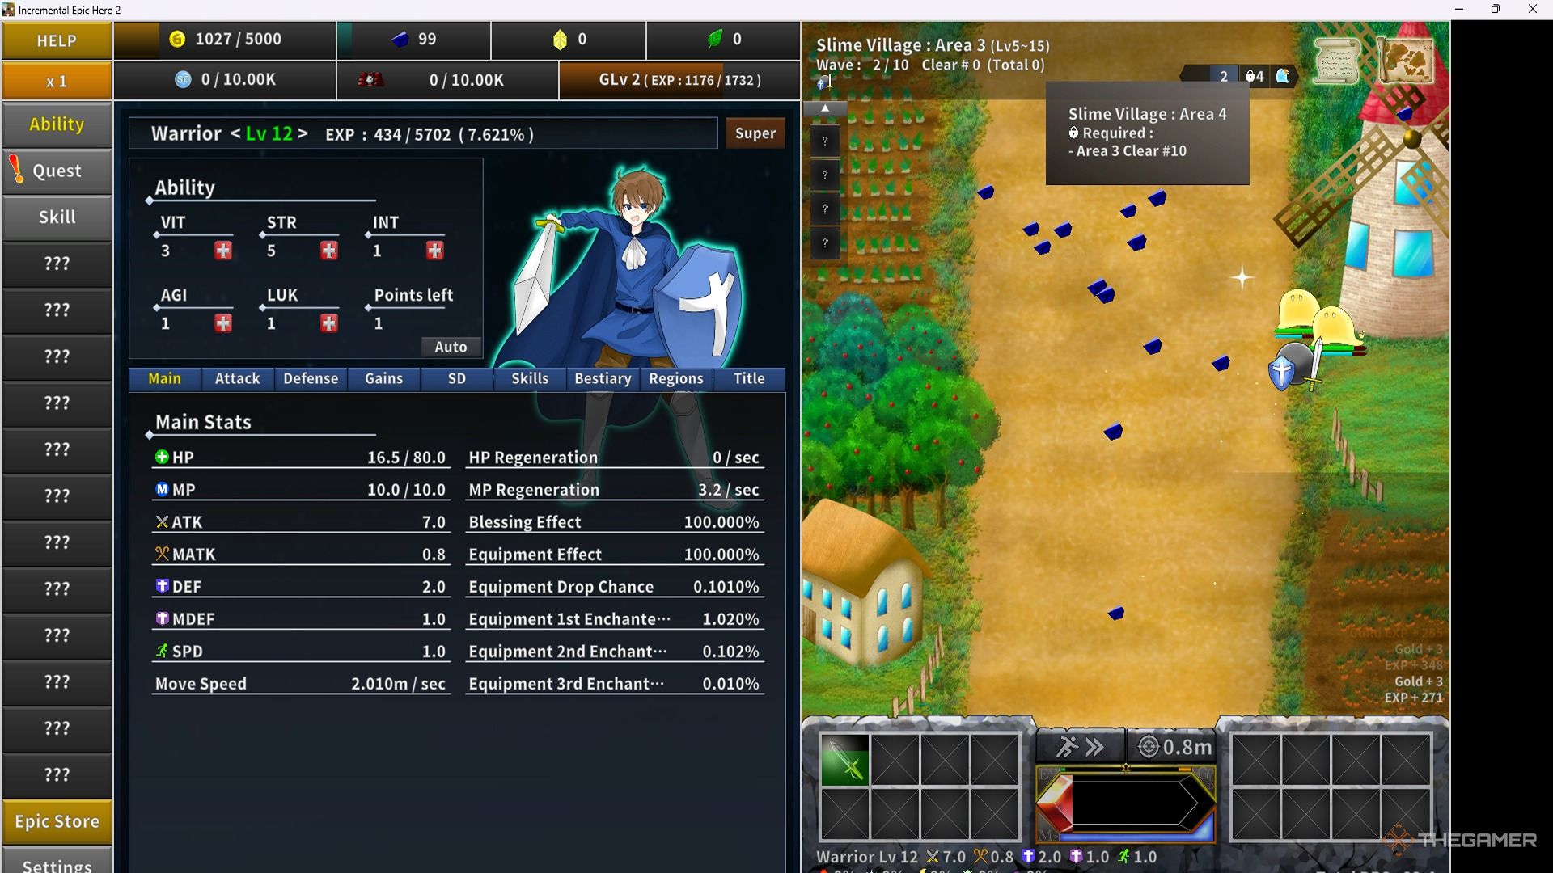Open the Regions tab in stats panel

pos(676,378)
